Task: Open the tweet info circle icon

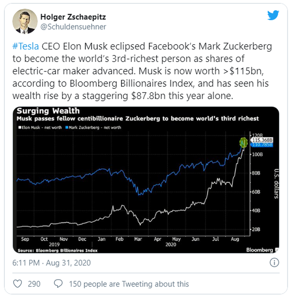Action: pyautogui.click(x=274, y=263)
